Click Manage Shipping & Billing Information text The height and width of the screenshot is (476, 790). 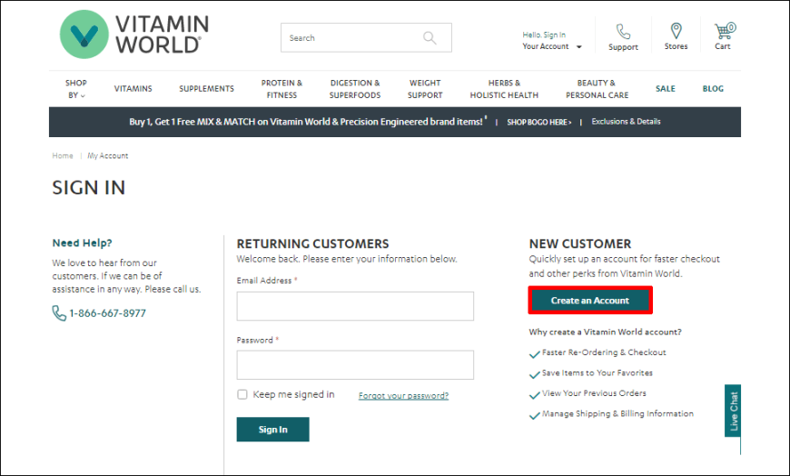pos(617,413)
